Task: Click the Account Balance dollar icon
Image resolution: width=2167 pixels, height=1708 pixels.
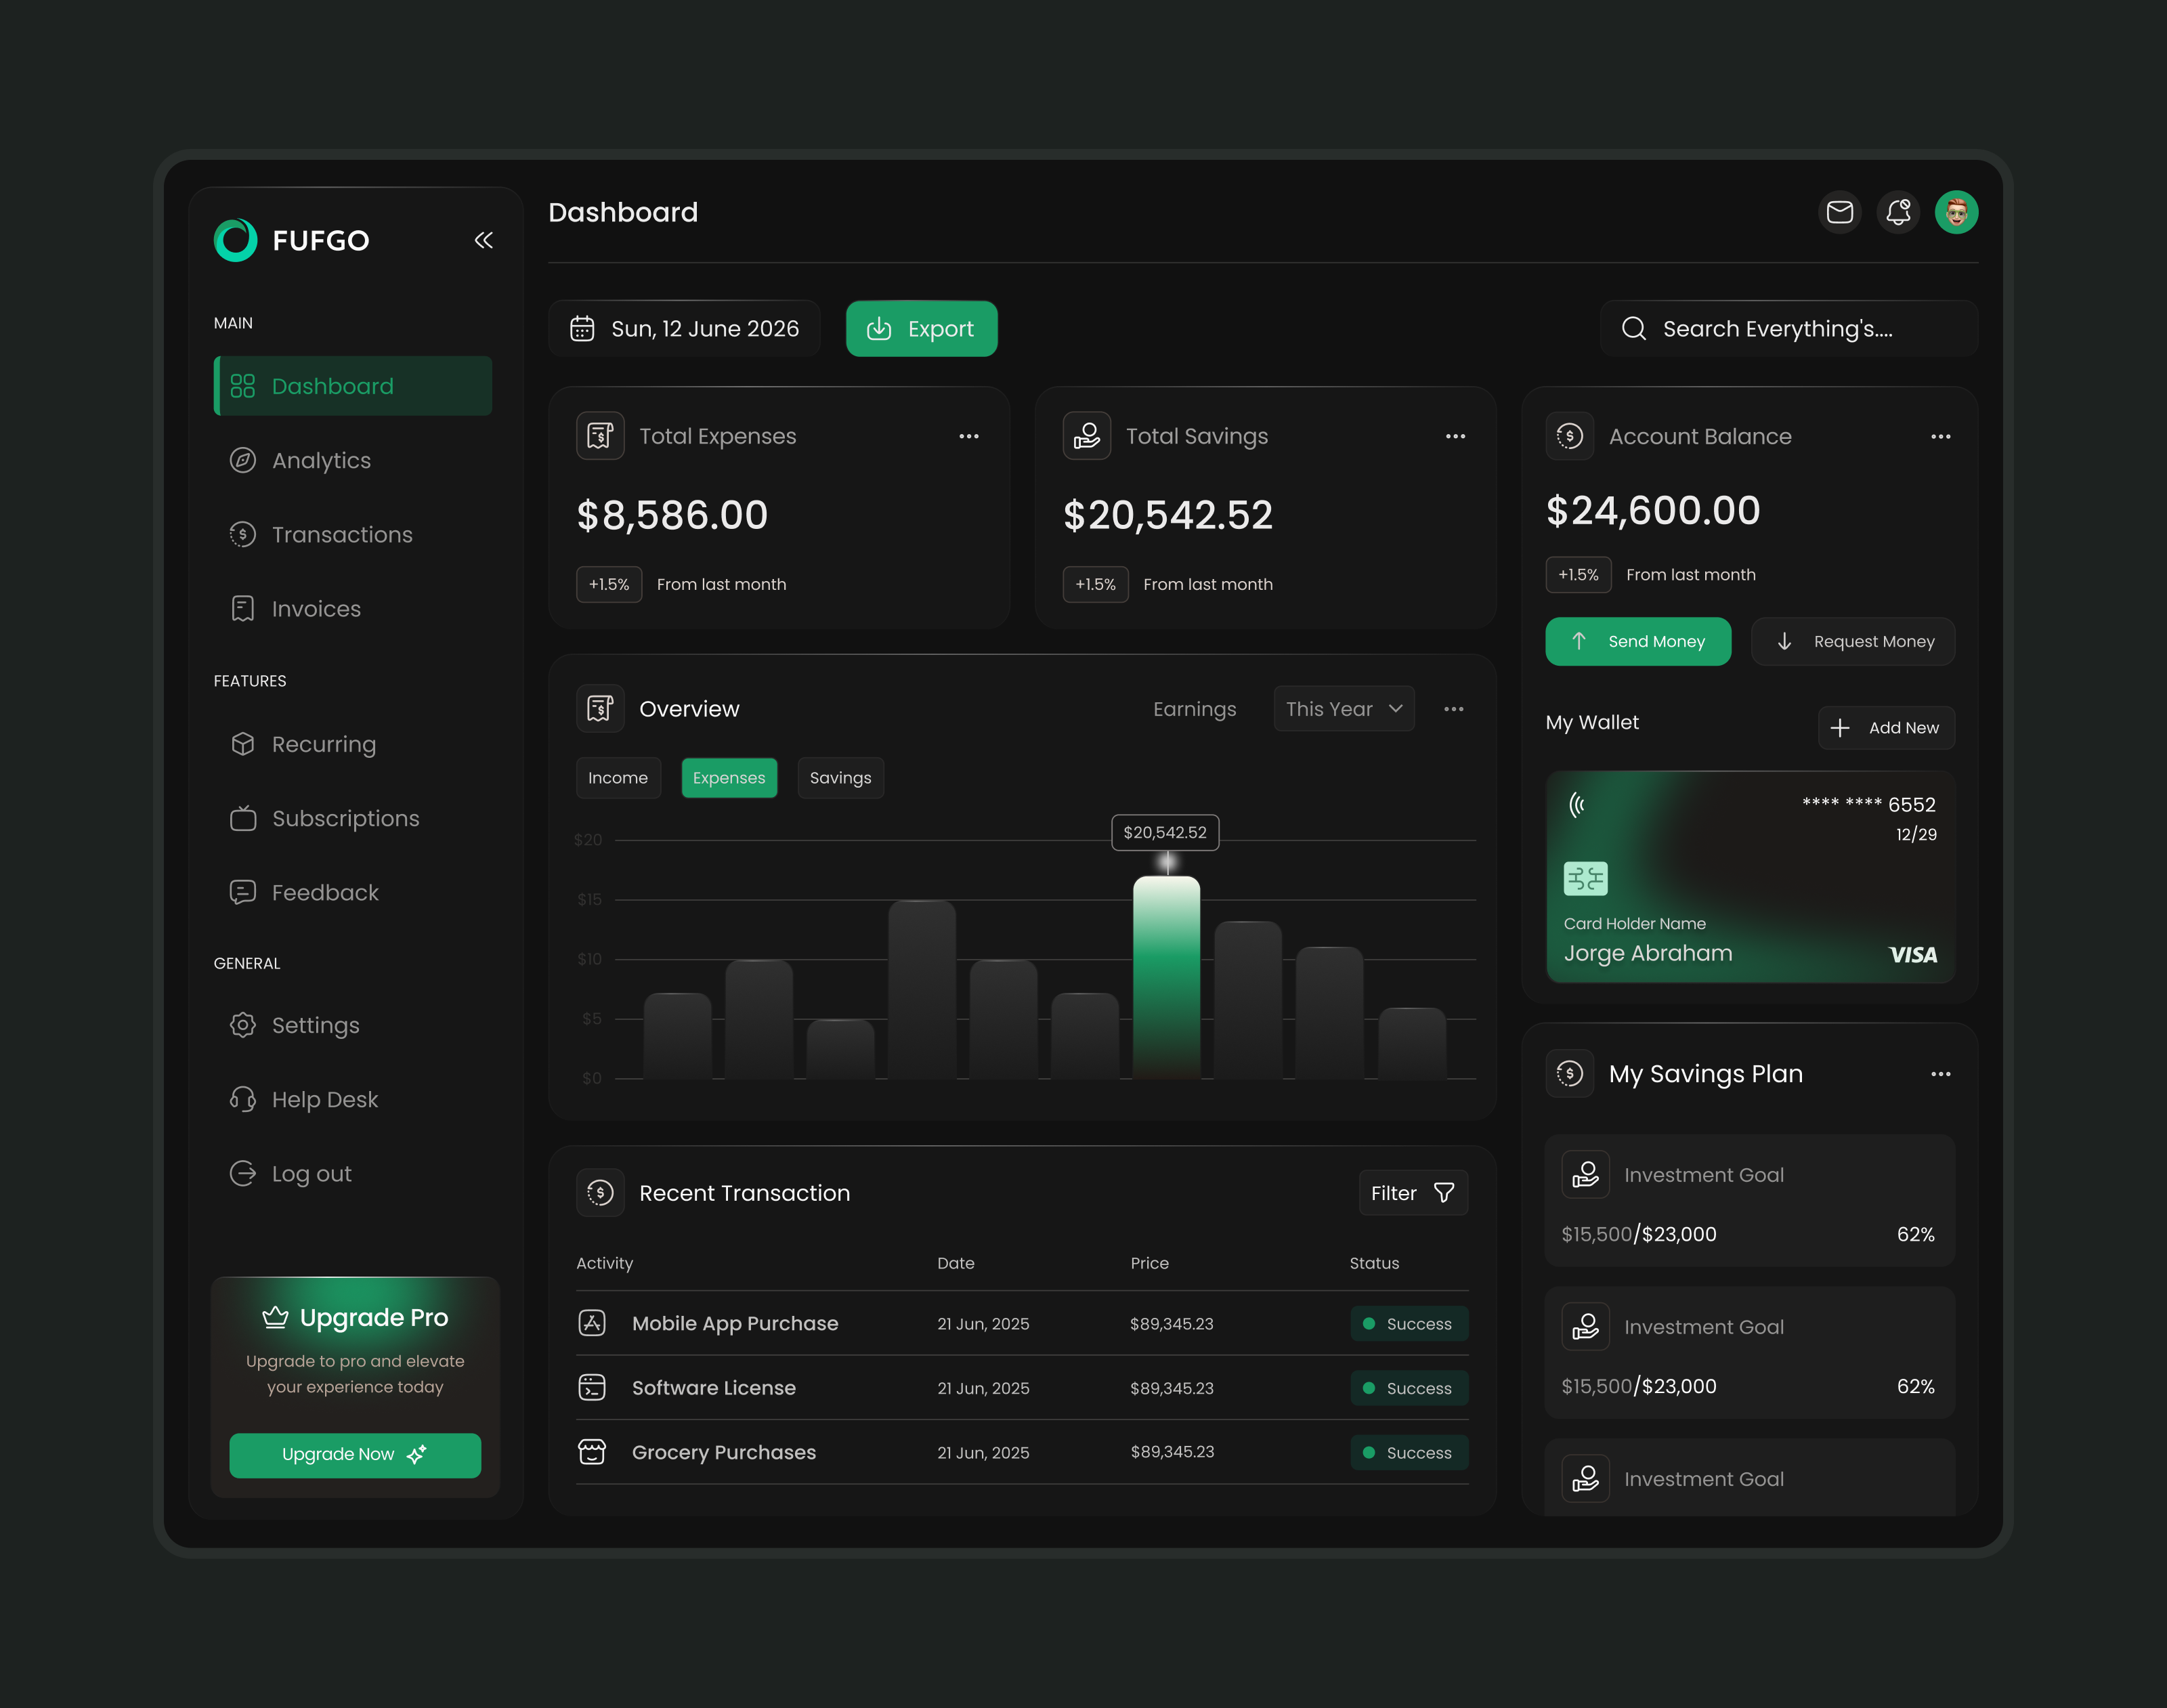Action: [x=1570, y=436]
